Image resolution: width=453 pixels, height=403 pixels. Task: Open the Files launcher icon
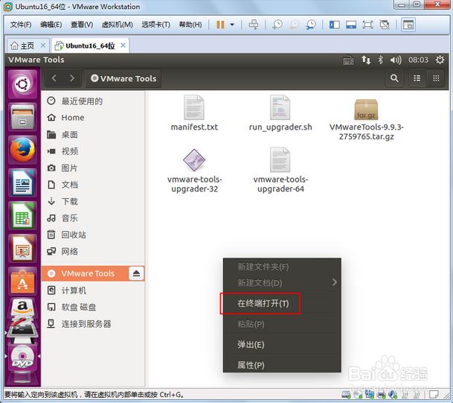coord(22,117)
